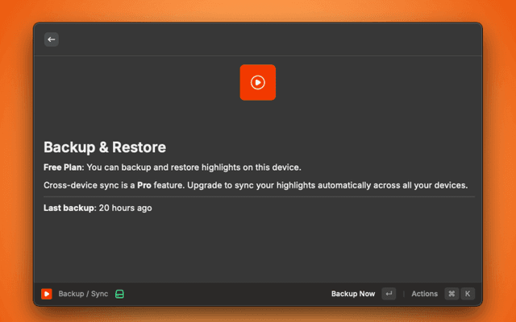516x322 pixels.
Task: Click the Backup / Sync label
Action: tap(83, 294)
